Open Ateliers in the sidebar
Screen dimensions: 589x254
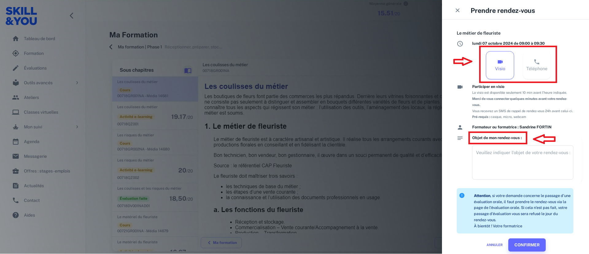[x=31, y=97]
